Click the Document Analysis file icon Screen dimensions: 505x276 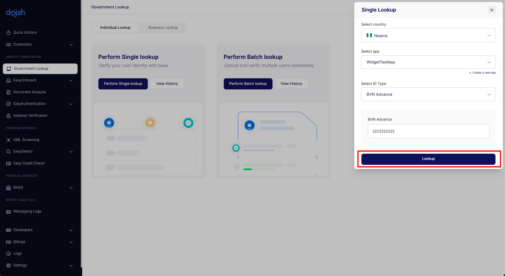(x=8, y=92)
